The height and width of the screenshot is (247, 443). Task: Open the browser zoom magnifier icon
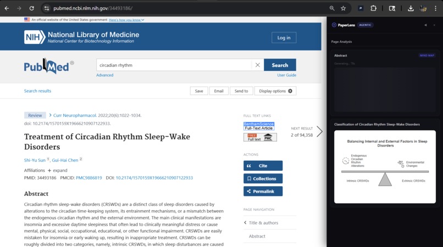point(332,8)
